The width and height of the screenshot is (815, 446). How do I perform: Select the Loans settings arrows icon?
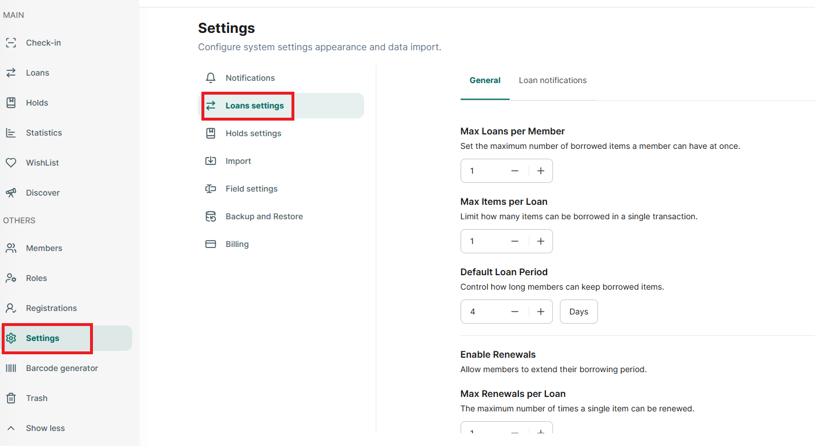tap(211, 106)
